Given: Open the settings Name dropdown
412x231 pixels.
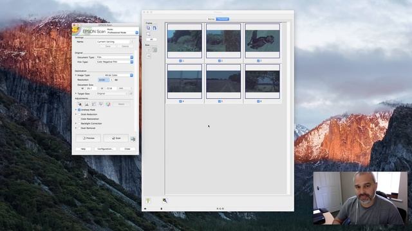Looking at the screenshot, I should [115, 42].
